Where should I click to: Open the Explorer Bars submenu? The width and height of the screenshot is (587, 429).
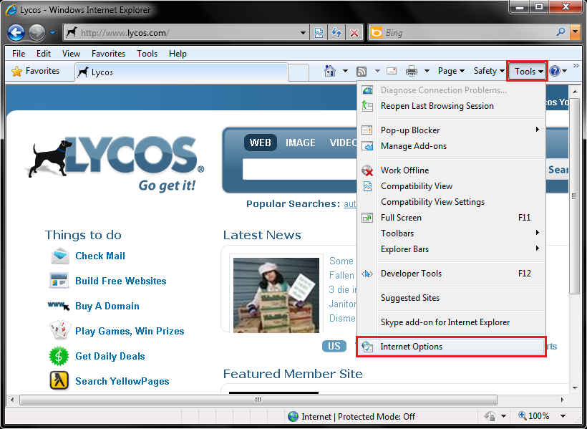[x=451, y=249]
